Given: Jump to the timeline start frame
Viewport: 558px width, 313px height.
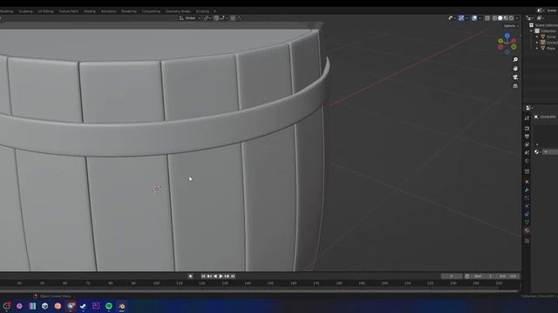Looking at the screenshot, I should [203, 276].
